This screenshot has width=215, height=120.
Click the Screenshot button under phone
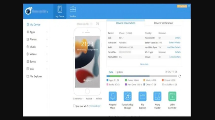(77, 99)
